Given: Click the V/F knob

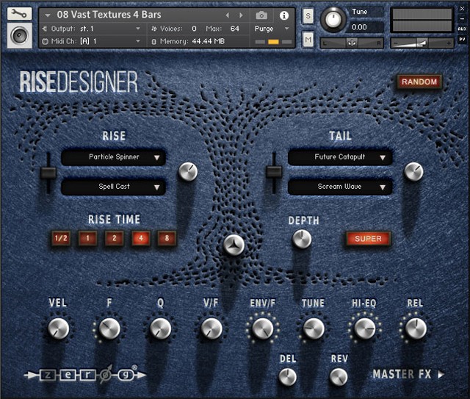Looking at the screenshot, I should click(211, 328).
